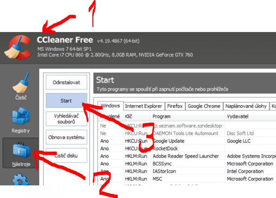This screenshot has height=198, width=276.
Task: Open Čistič disku tool
Action: coord(66,156)
